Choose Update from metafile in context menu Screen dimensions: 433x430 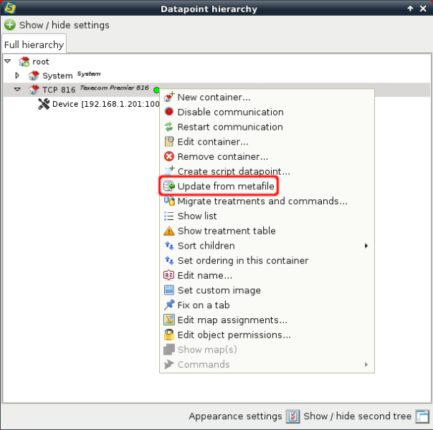click(225, 186)
